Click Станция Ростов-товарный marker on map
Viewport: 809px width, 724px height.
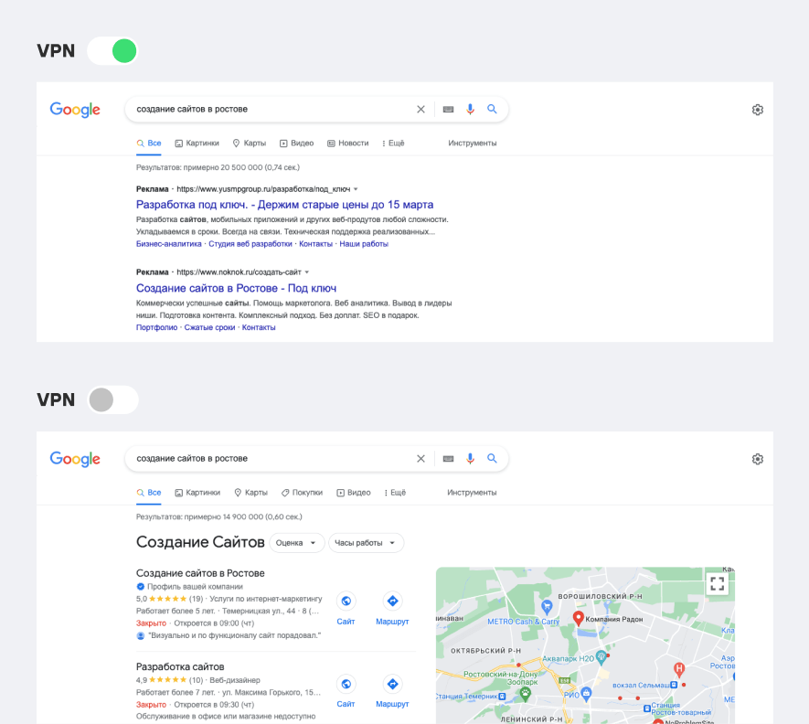(x=647, y=709)
